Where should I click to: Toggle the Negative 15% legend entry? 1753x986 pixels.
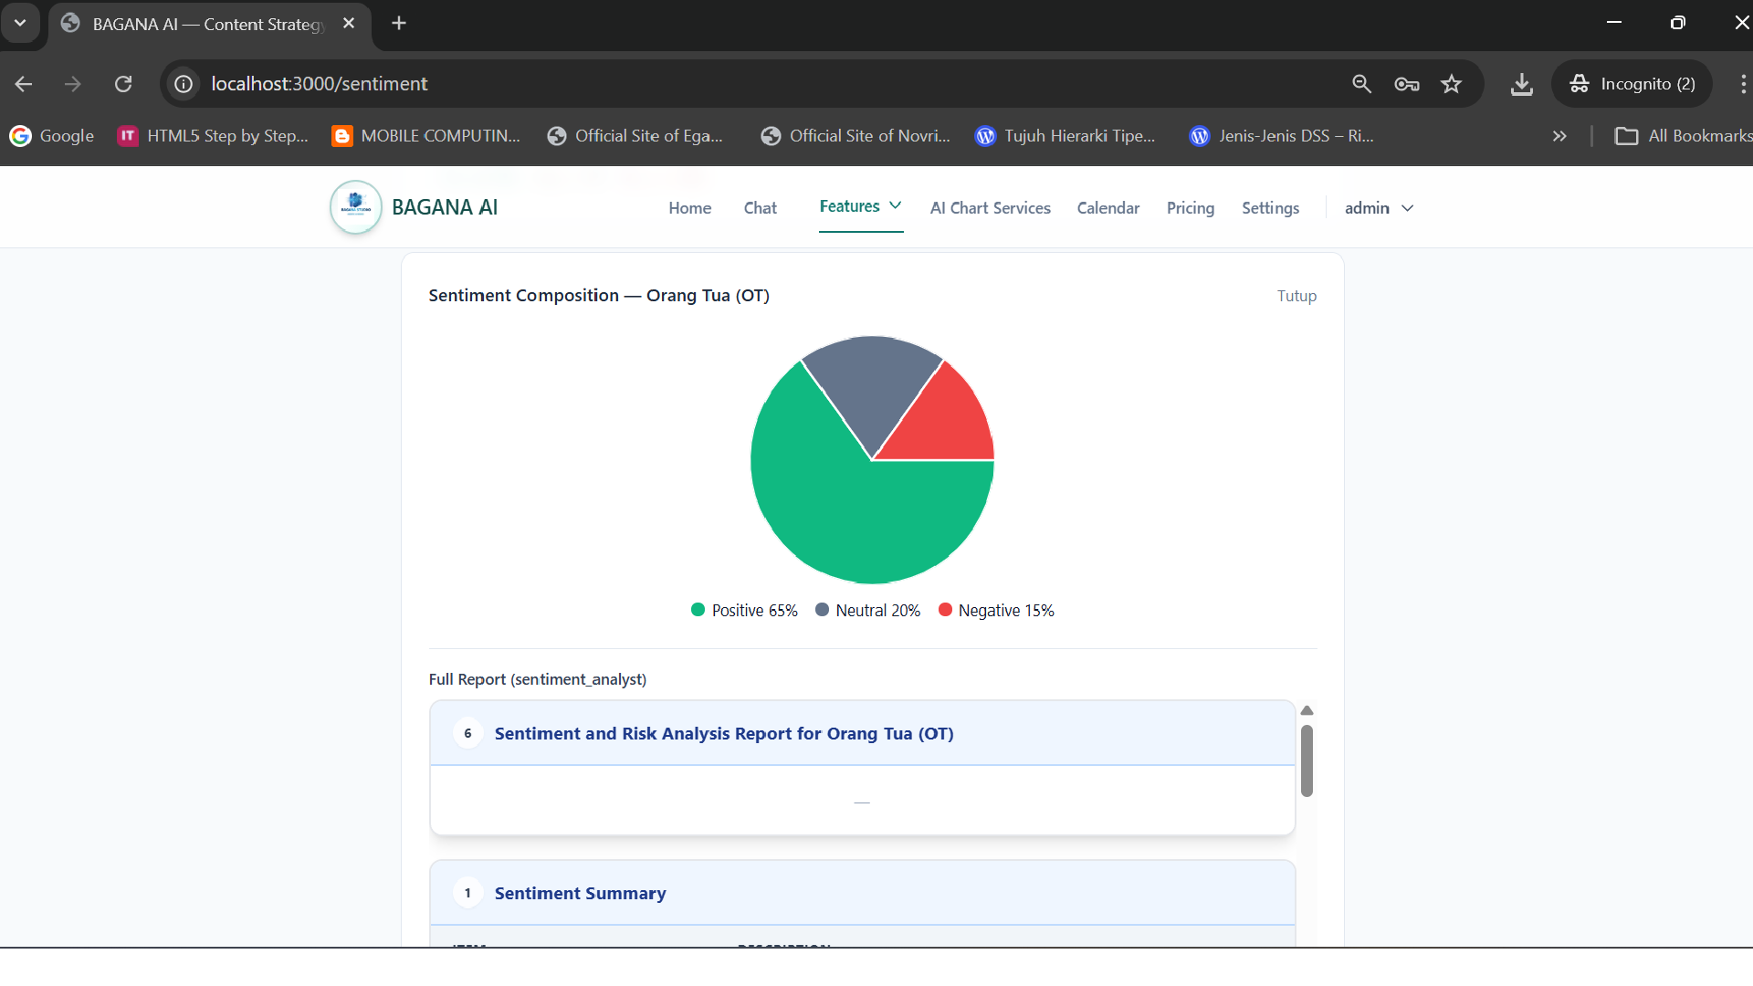pos(995,610)
